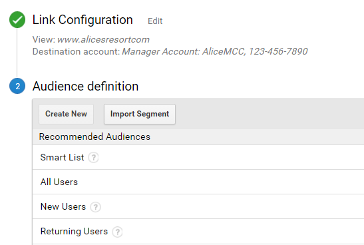This screenshot has width=364, height=245.
Task: Click the Recommended Audiences header
Action: [94, 136]
